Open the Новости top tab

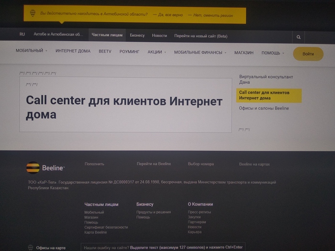click(159, 36)
